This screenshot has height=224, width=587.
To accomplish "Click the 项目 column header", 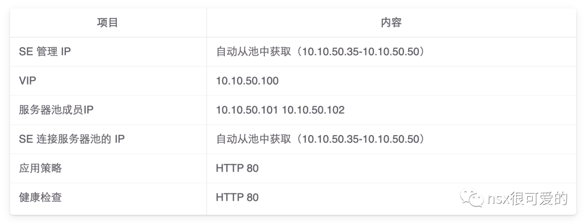I will [x=108, y=23].
